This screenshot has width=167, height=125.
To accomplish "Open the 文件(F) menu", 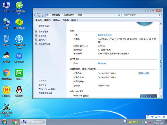I will click(38, 20).
